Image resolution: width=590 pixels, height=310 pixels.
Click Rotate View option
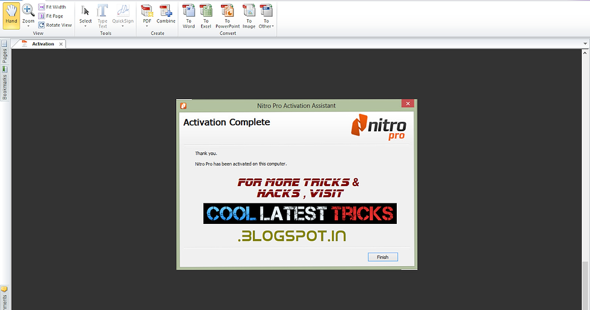55,25
